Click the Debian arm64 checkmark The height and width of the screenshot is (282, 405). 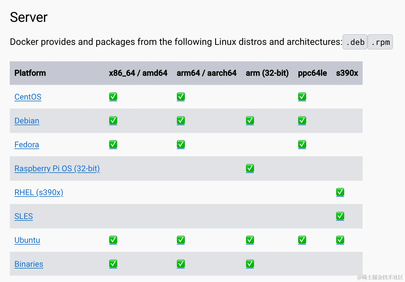[x=181, y=121]
